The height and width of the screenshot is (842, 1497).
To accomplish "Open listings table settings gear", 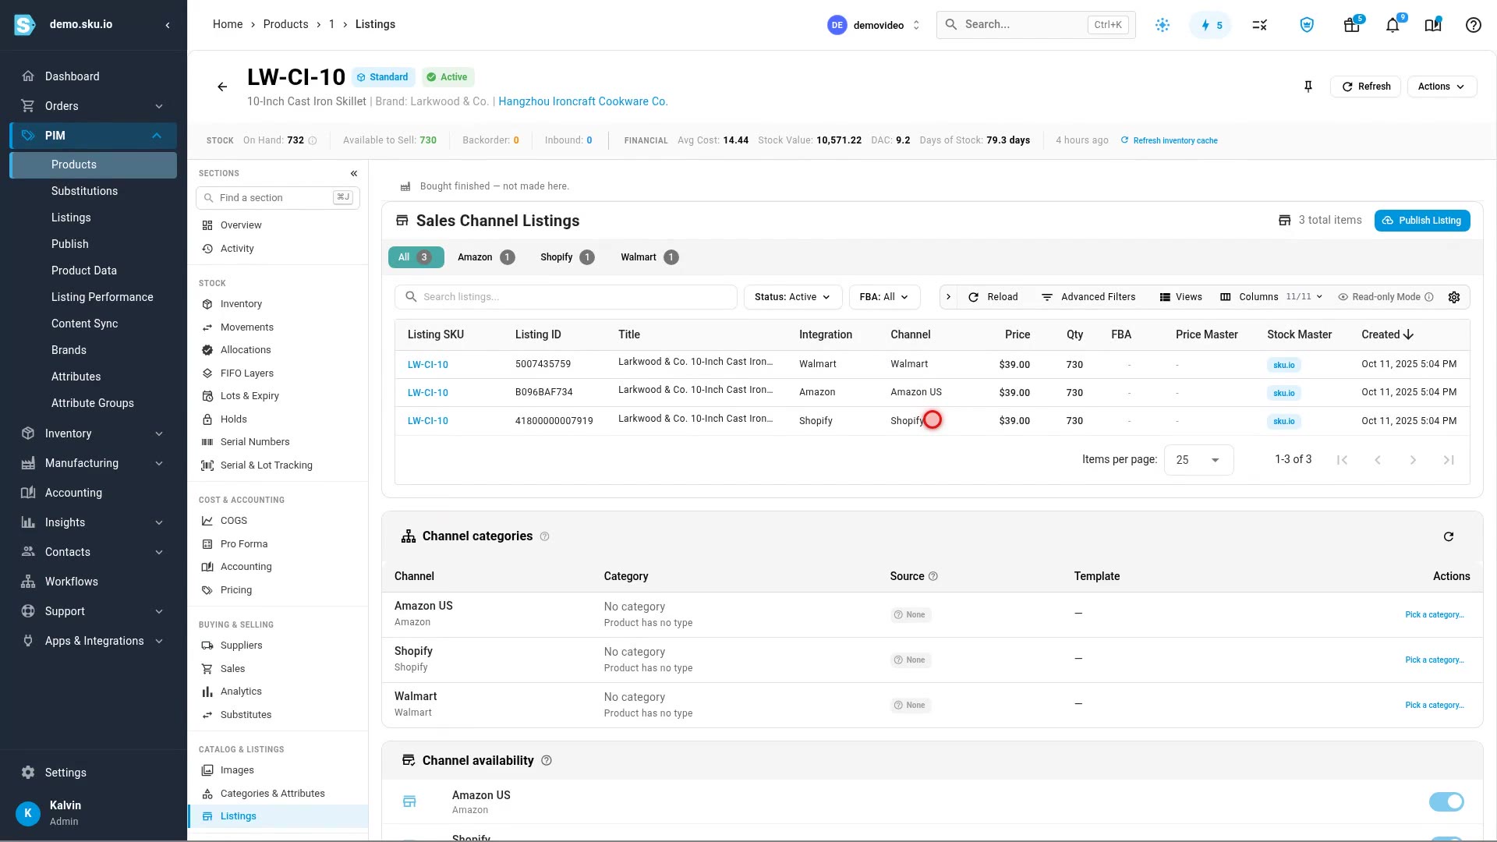I will coord(1454,297).
